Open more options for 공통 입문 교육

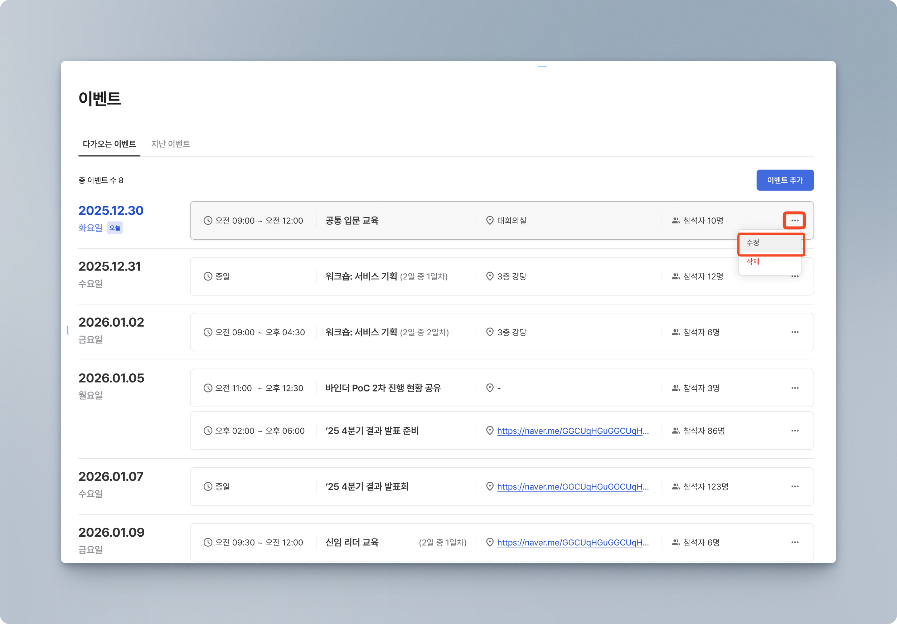pyautogui.click(x=794, y=221)
